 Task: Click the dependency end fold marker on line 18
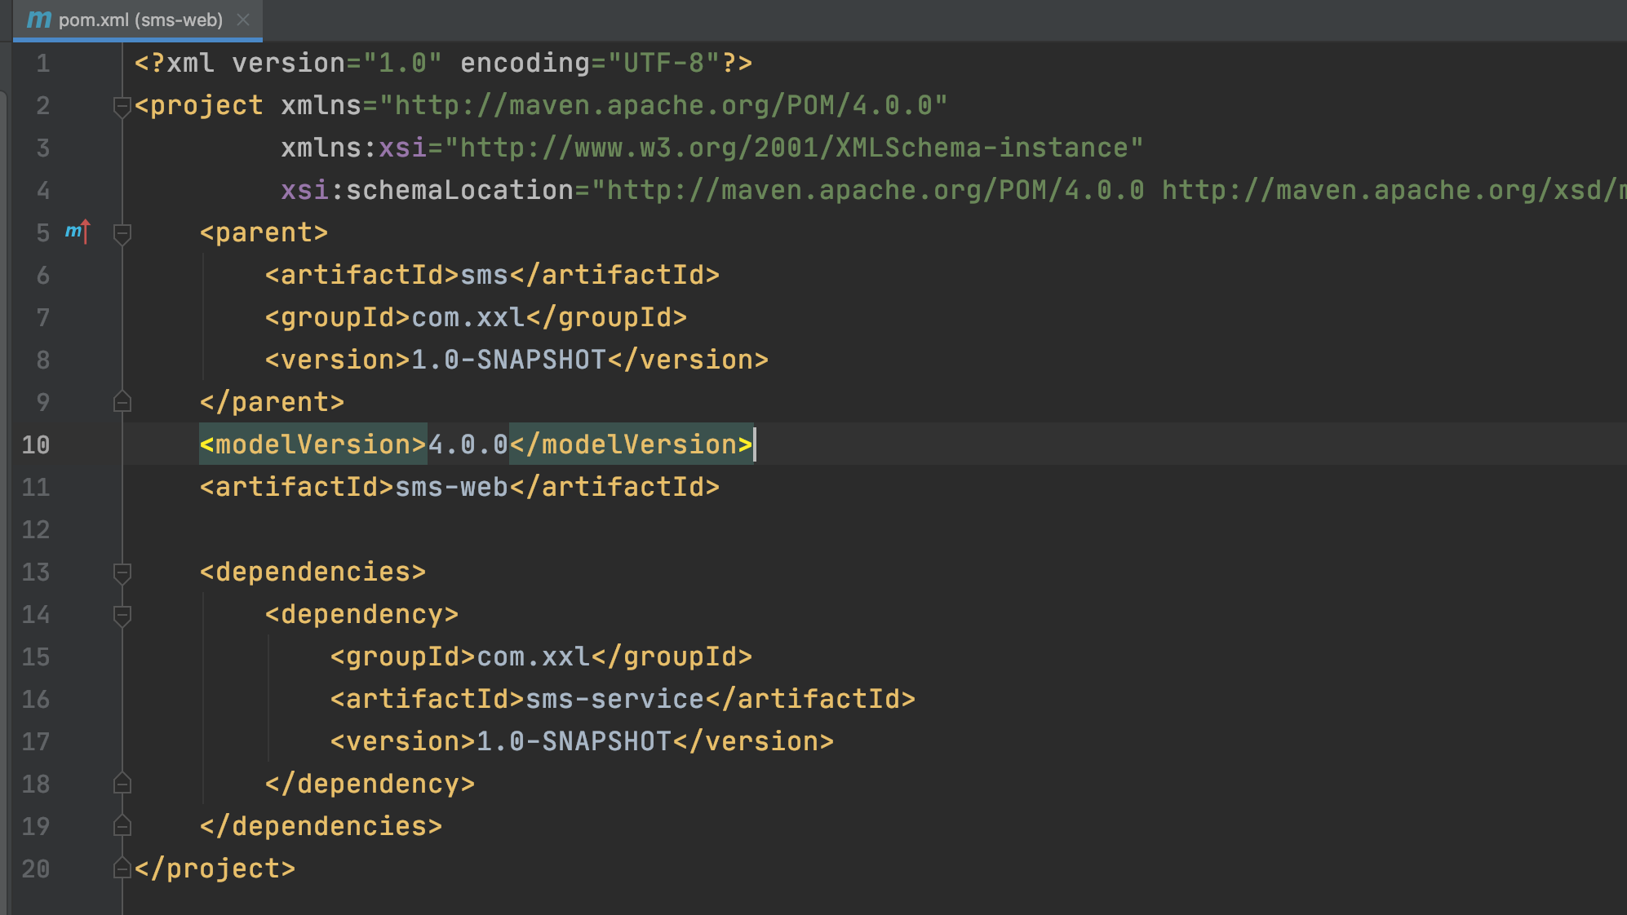coord(122,784)
